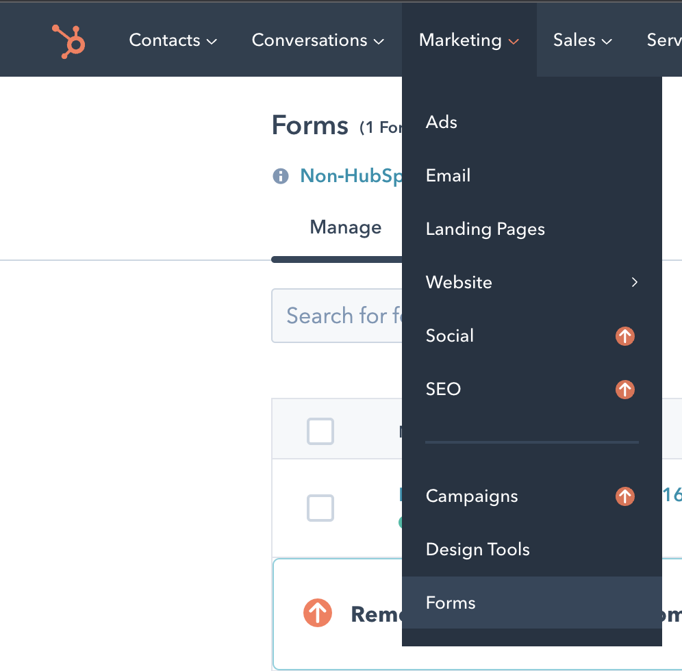
Task: Toggle the select-all checkbox in table header
Action: point(320,431)
